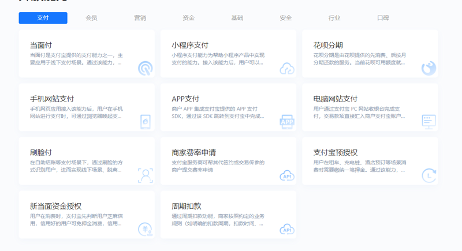Click the APP支付 SDK description text
The height and width of the screenshot is (251, 462).
(218, 113)
